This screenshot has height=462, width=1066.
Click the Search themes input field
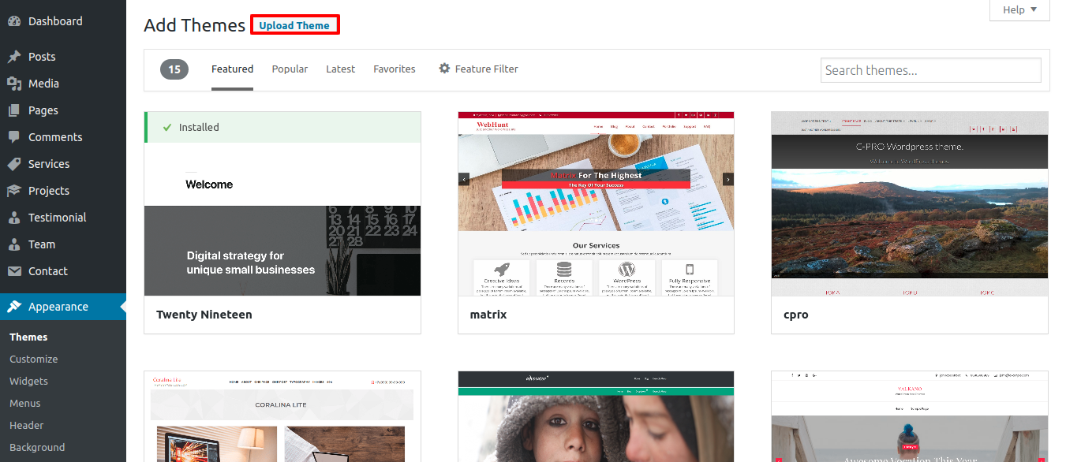tap(930, 70)
